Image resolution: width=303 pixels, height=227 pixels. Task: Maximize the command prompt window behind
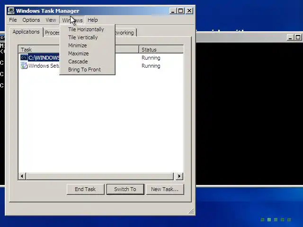coord(298,37)
